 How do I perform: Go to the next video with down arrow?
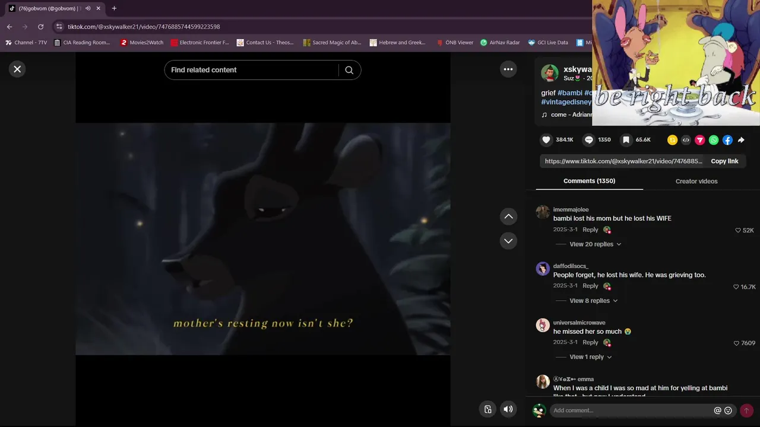pos(508,241)
